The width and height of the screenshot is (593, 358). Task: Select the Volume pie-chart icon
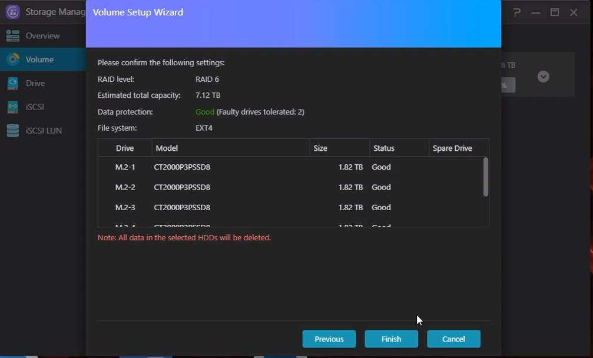point(13,59)
